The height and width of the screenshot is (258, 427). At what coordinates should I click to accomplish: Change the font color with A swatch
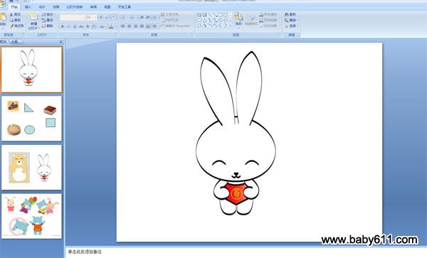click(x=111, y=26)
